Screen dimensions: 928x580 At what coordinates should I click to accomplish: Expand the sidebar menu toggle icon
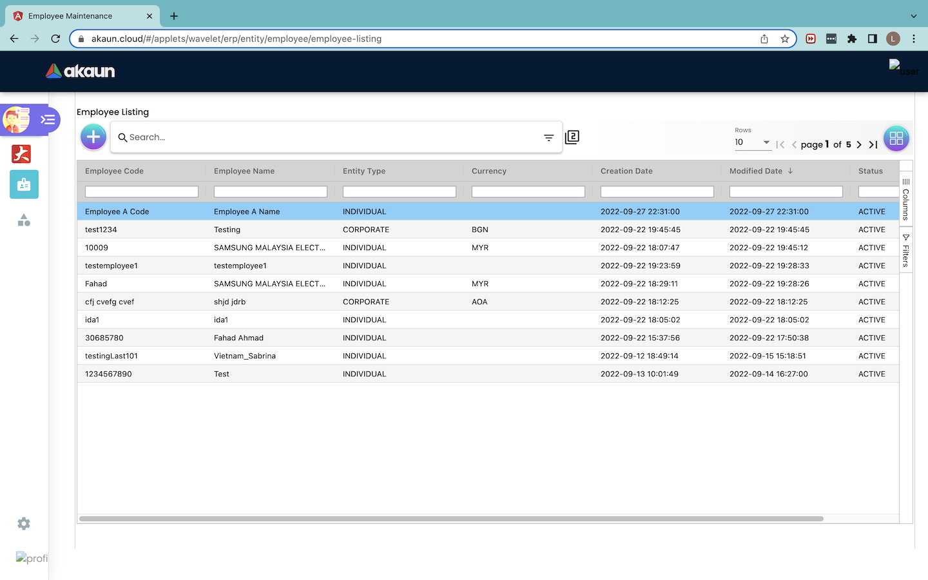click(48, 120)
